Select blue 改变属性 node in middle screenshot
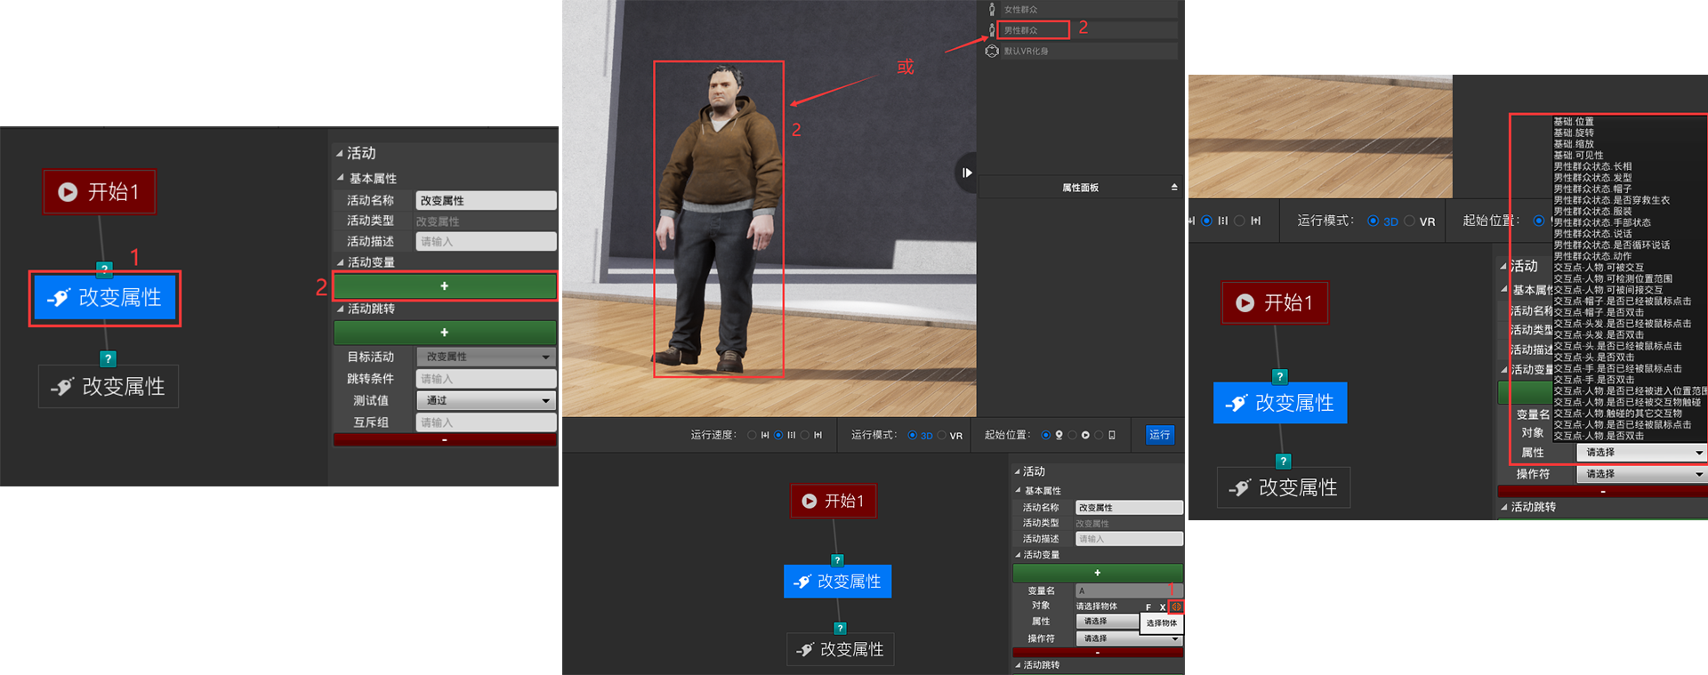The image size is (1708, 675). click(x=837, y=582)
